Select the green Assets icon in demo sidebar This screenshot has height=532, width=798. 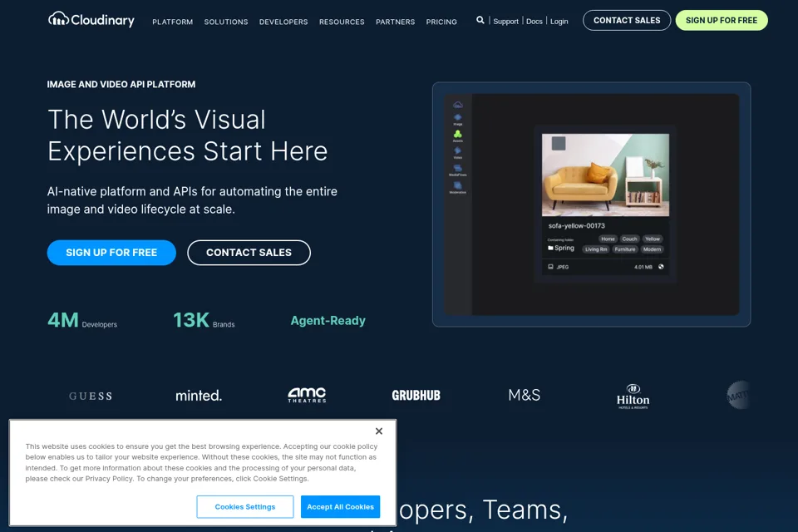[x=457, y=135]
